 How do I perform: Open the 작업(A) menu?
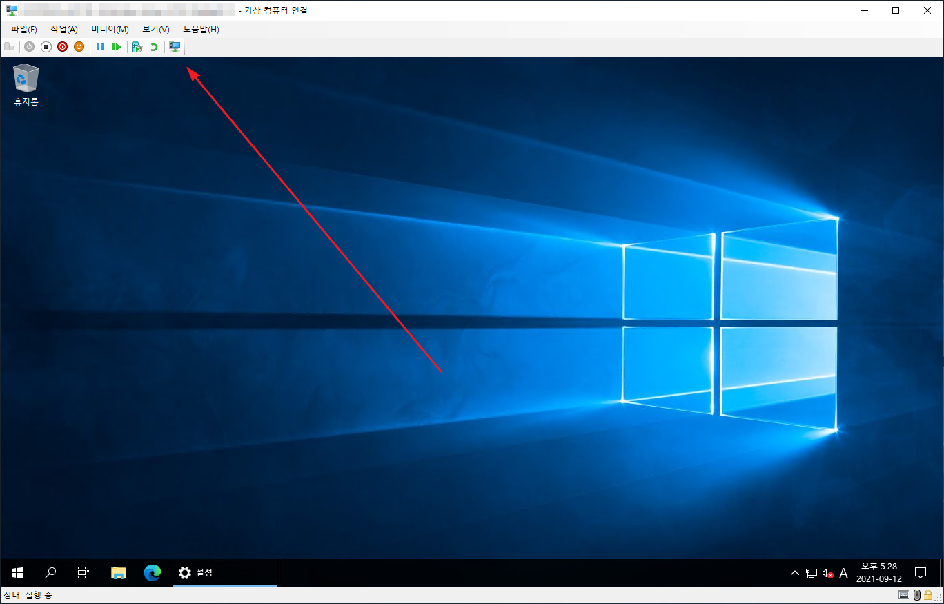point(64,30)
